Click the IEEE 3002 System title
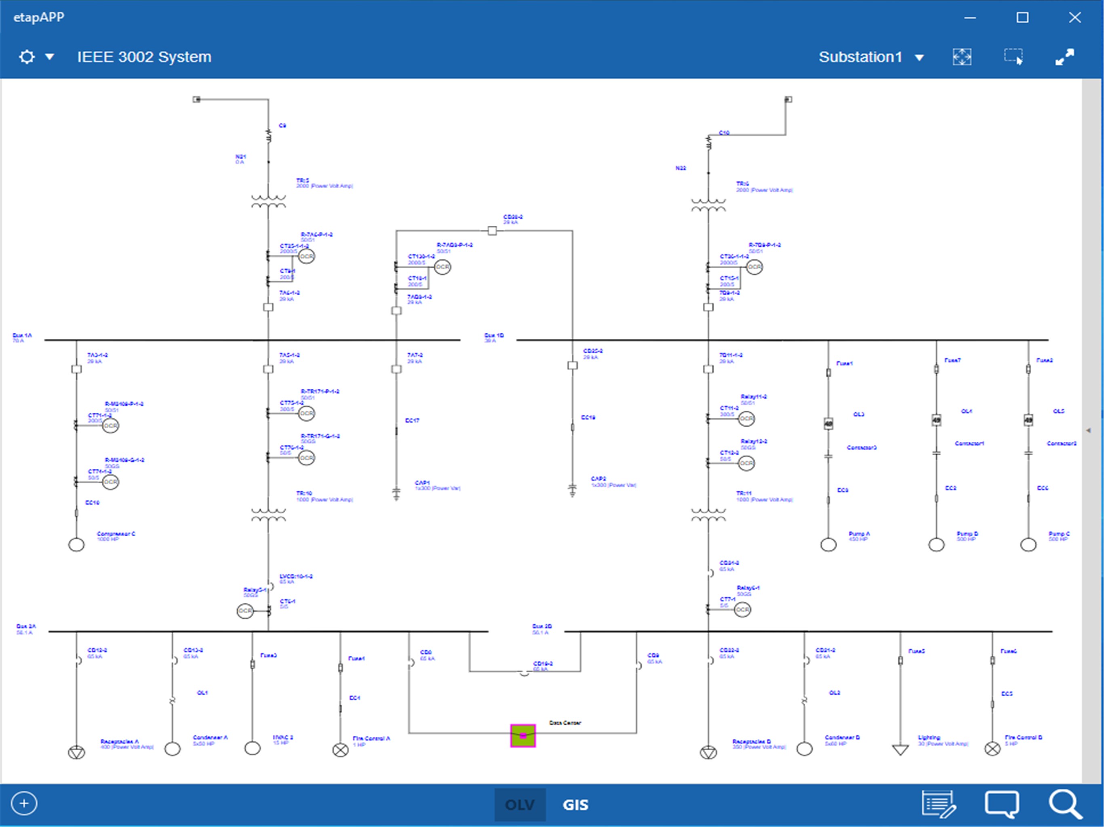This screenshot has width=1104, height=827. [x=144, y=57]
